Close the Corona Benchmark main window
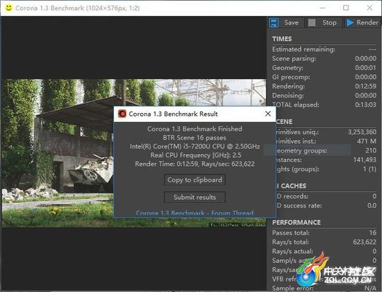Image resolution: width=382 pixels, height=292 pixels. pos(369,8)
